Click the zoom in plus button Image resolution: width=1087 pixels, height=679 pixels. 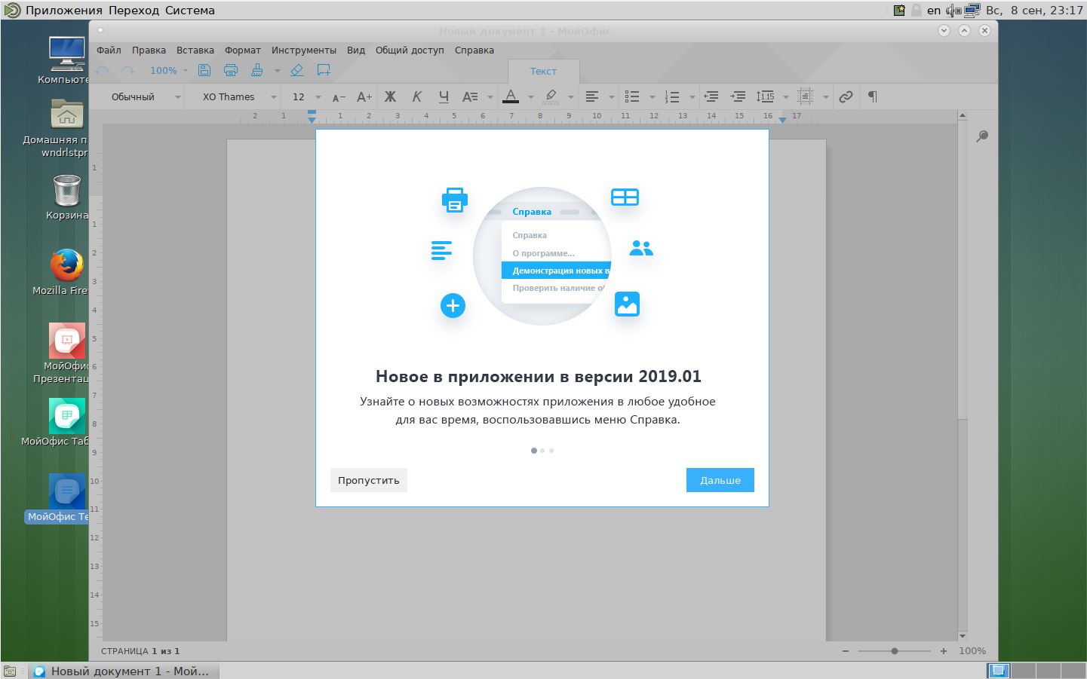(x=944, y=651)
